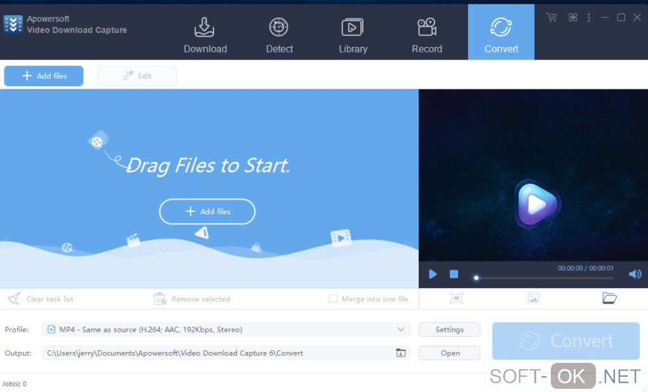Open the Download tab

pos(205,36)
